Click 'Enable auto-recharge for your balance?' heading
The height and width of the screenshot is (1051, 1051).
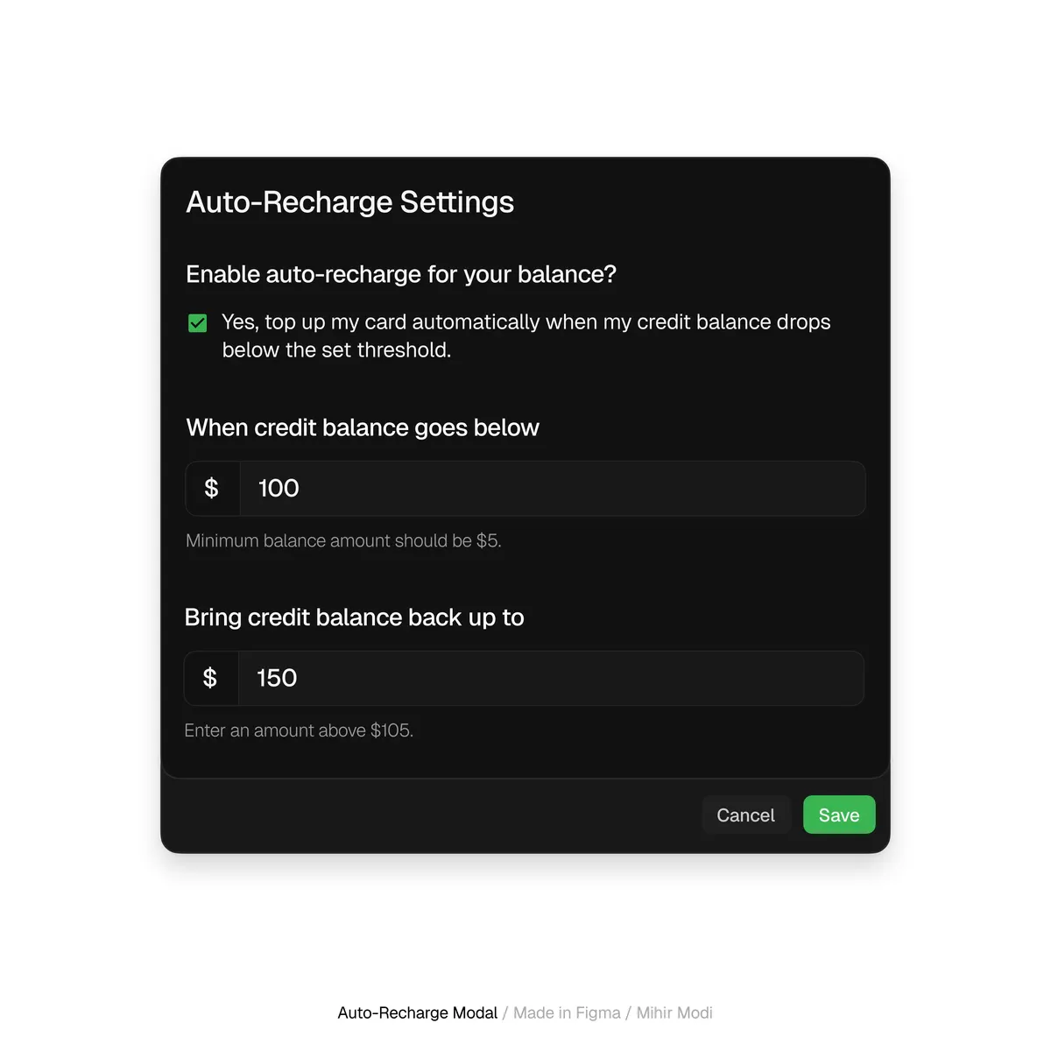point(401,274)
